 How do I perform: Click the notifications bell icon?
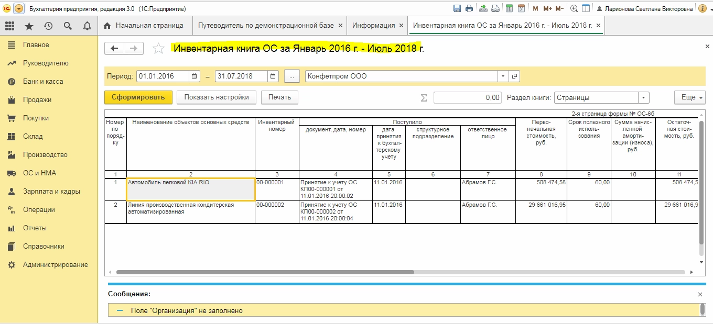tap(87, 26)
